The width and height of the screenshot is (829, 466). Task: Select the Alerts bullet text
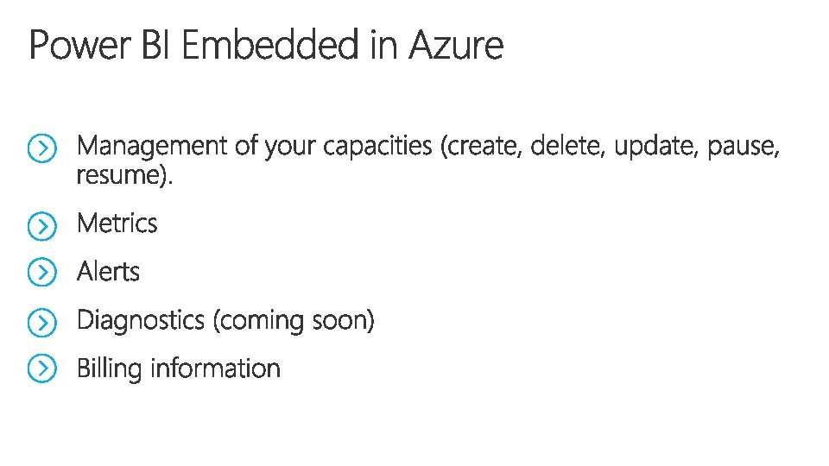pos(109,272)
